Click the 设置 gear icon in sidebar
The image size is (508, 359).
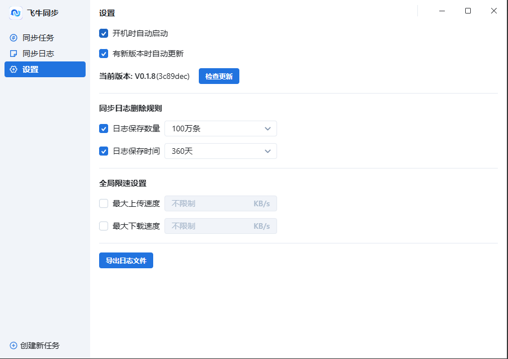click(14, 69)
